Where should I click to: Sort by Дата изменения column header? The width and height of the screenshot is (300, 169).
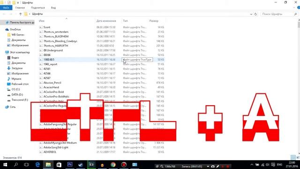click(106, 21)
